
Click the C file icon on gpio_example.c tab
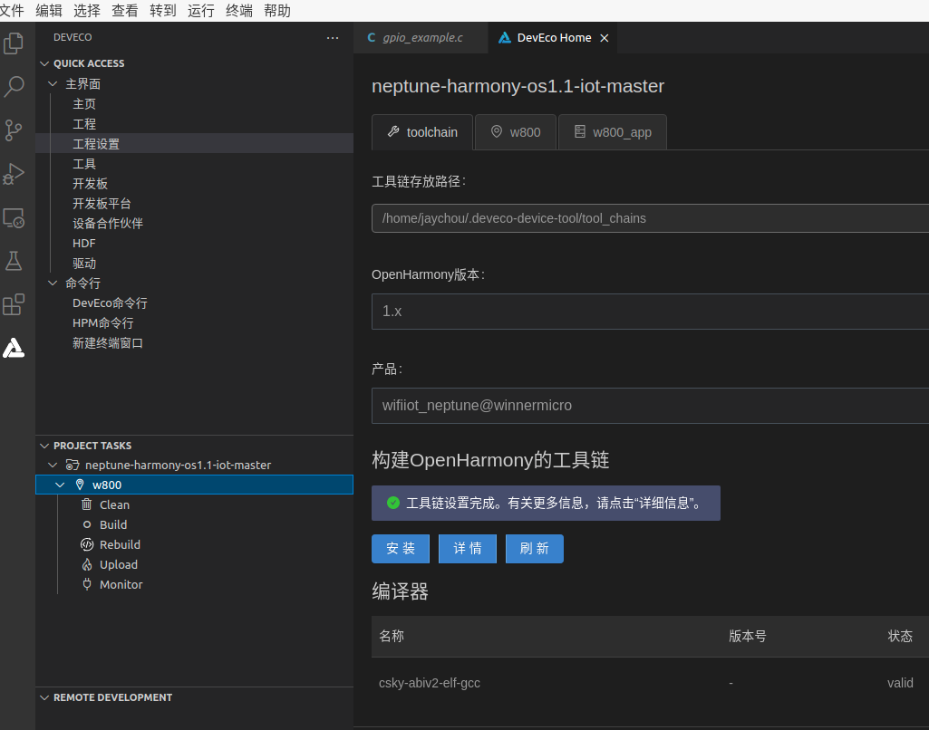tap(372, 37)
